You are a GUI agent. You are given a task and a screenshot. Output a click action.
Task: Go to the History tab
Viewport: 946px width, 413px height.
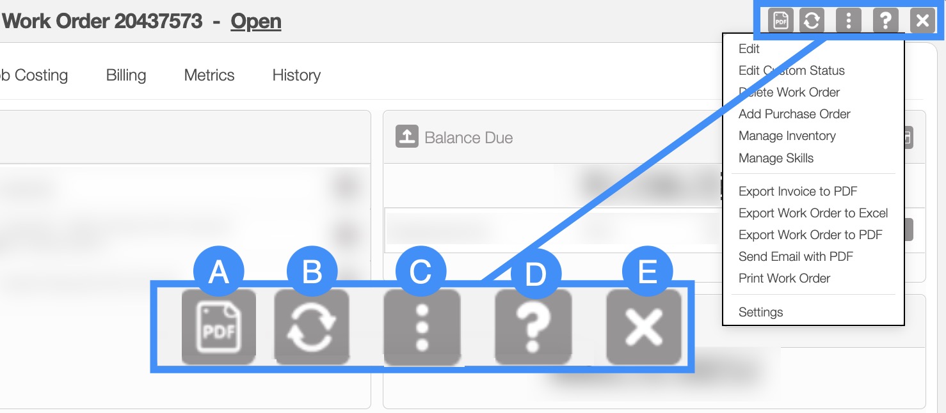pyautogui.click(x=296, y=75)
